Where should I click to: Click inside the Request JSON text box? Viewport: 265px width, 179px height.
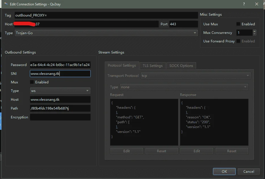tap(144, 122)
